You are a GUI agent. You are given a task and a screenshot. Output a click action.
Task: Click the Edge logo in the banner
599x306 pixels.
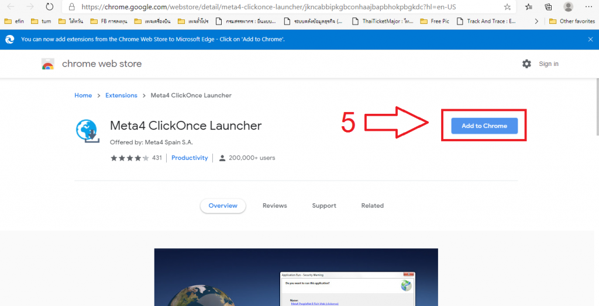click(x=9, y=39)
